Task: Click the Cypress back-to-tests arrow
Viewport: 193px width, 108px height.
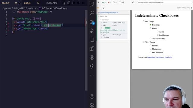Action: 99,2
